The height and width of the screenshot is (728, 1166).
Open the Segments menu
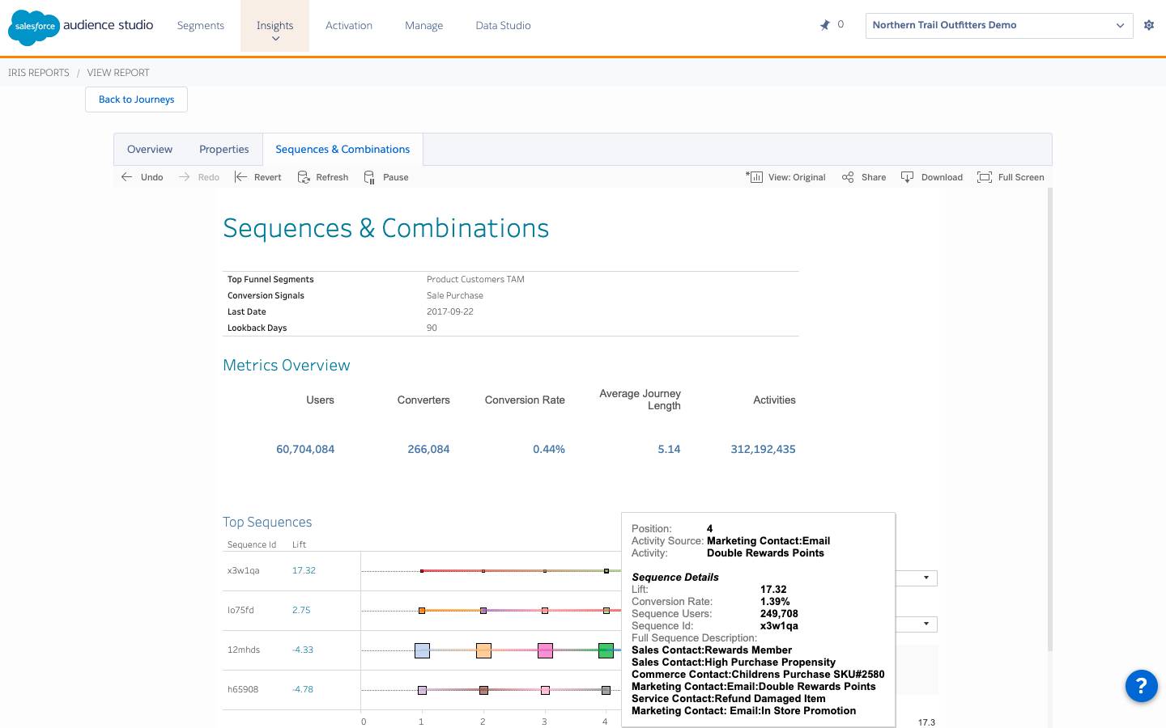click(x=201, y=26)
